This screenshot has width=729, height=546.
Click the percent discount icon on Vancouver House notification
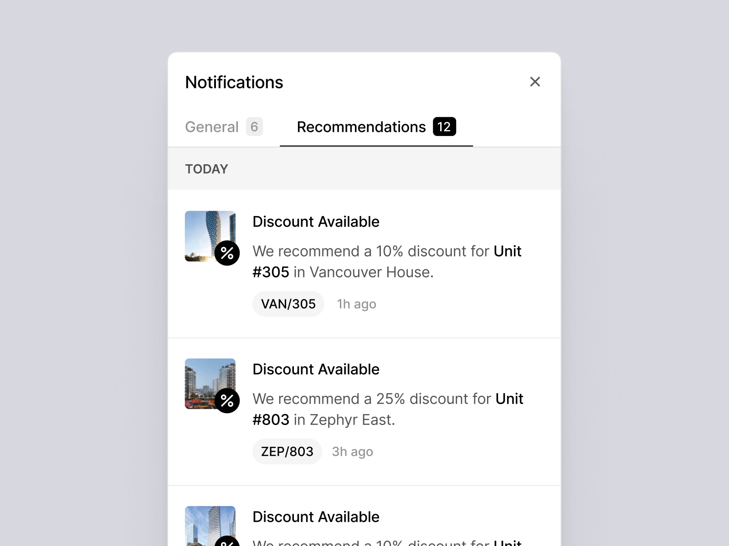(226, 253)
